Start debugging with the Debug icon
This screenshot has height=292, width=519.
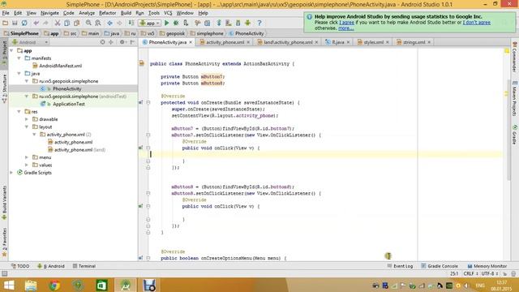point(176,23)
